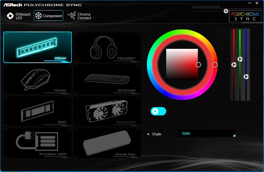264x172 pixels.
Task: Select the Mouse Pad component tile
Action: click(x=107, y=143)
